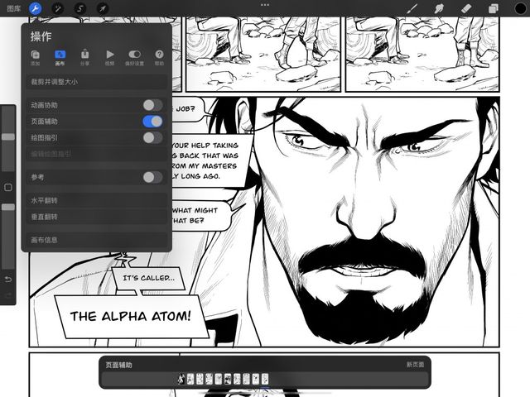Select the last page thumbnail
530x397 pixels.
(x=265, y=379)
